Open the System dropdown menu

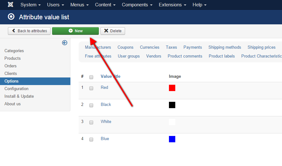tap(30, 5)
